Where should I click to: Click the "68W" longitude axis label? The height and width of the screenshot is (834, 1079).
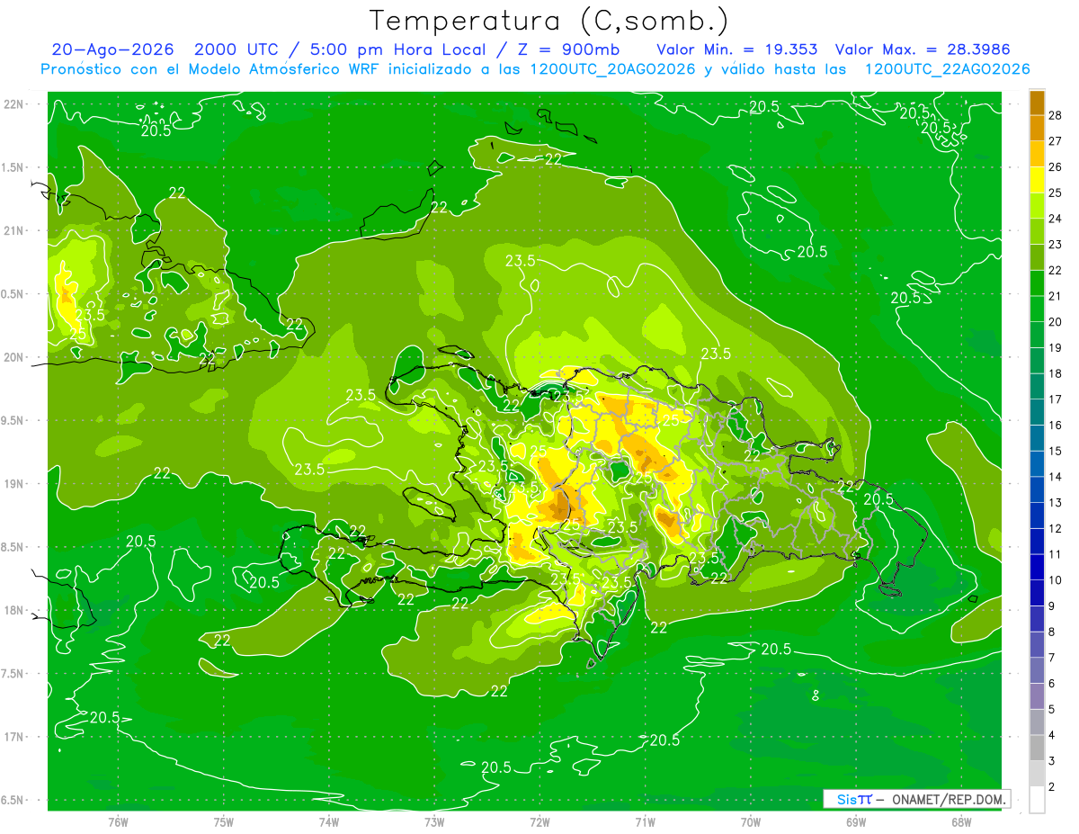coord(961,822)
